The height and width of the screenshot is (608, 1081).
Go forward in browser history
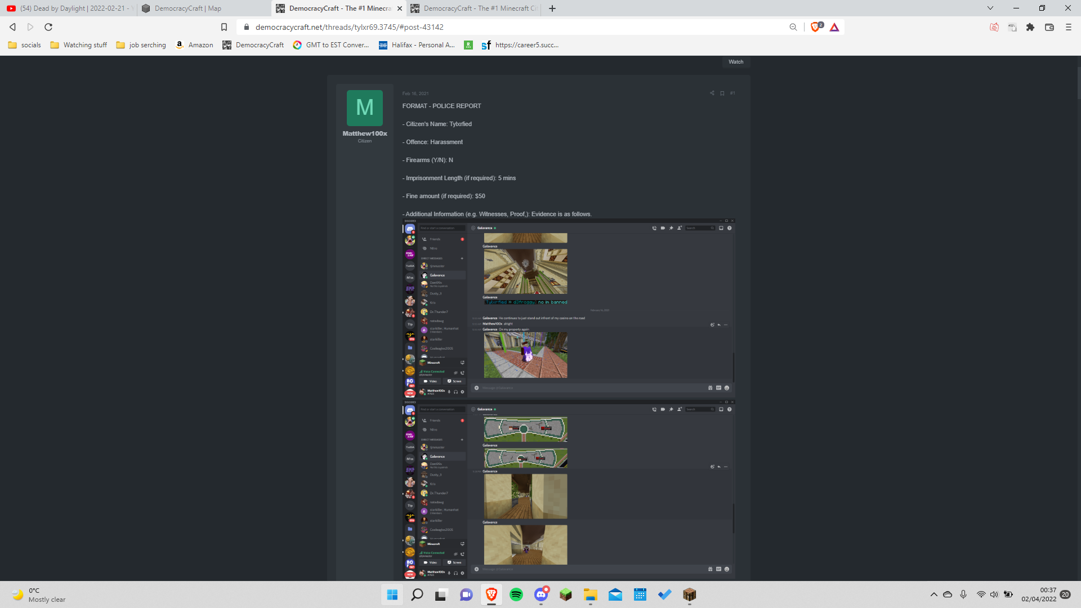30,27
